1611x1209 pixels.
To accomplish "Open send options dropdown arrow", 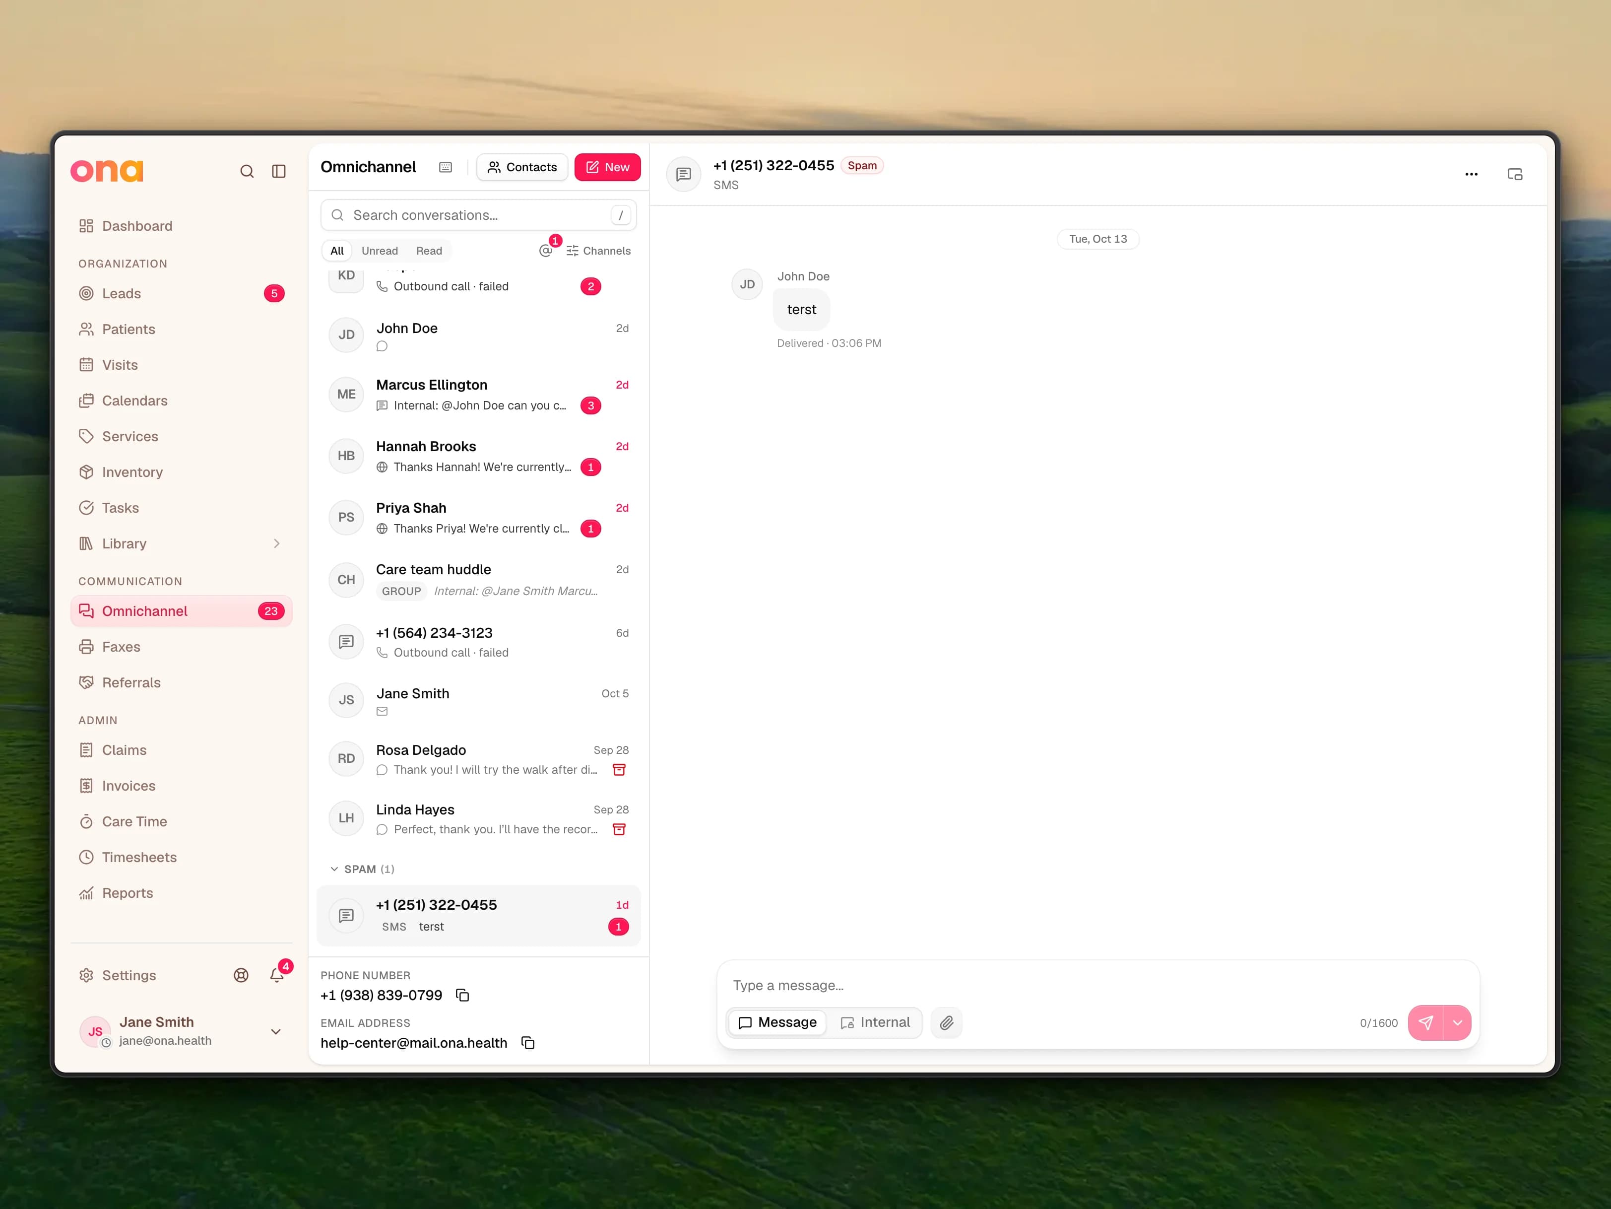I will coord(1457,1022).
